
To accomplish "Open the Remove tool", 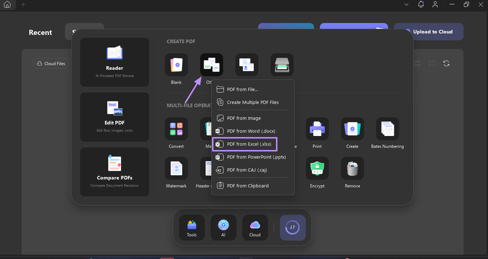I will click(352, 168).
